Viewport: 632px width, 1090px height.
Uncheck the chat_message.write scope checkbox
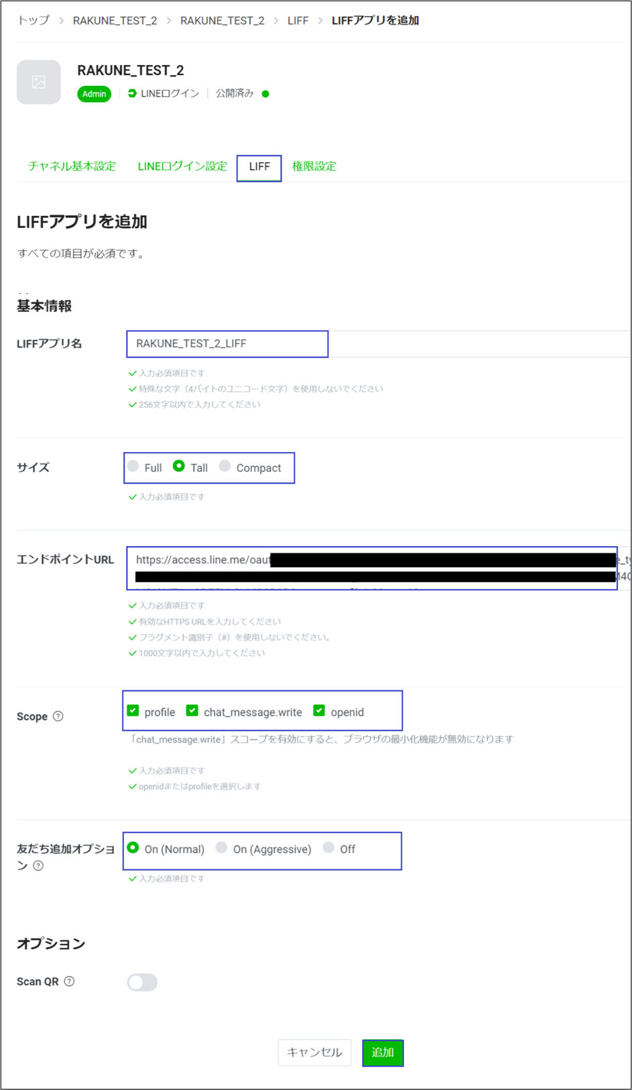click(192, 710)
